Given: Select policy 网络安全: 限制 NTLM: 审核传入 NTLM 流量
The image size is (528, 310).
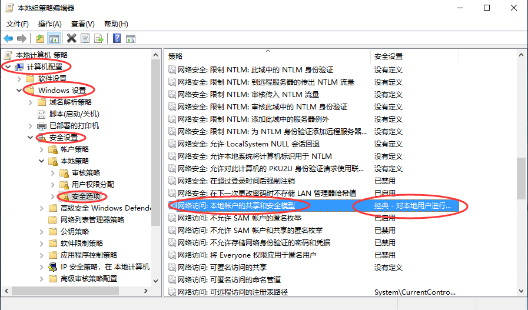Looking at the screenshot, I should [248, 95].
